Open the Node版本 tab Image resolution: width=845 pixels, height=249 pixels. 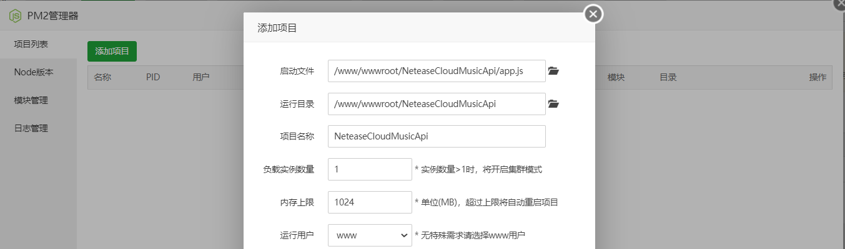point(34,72)
